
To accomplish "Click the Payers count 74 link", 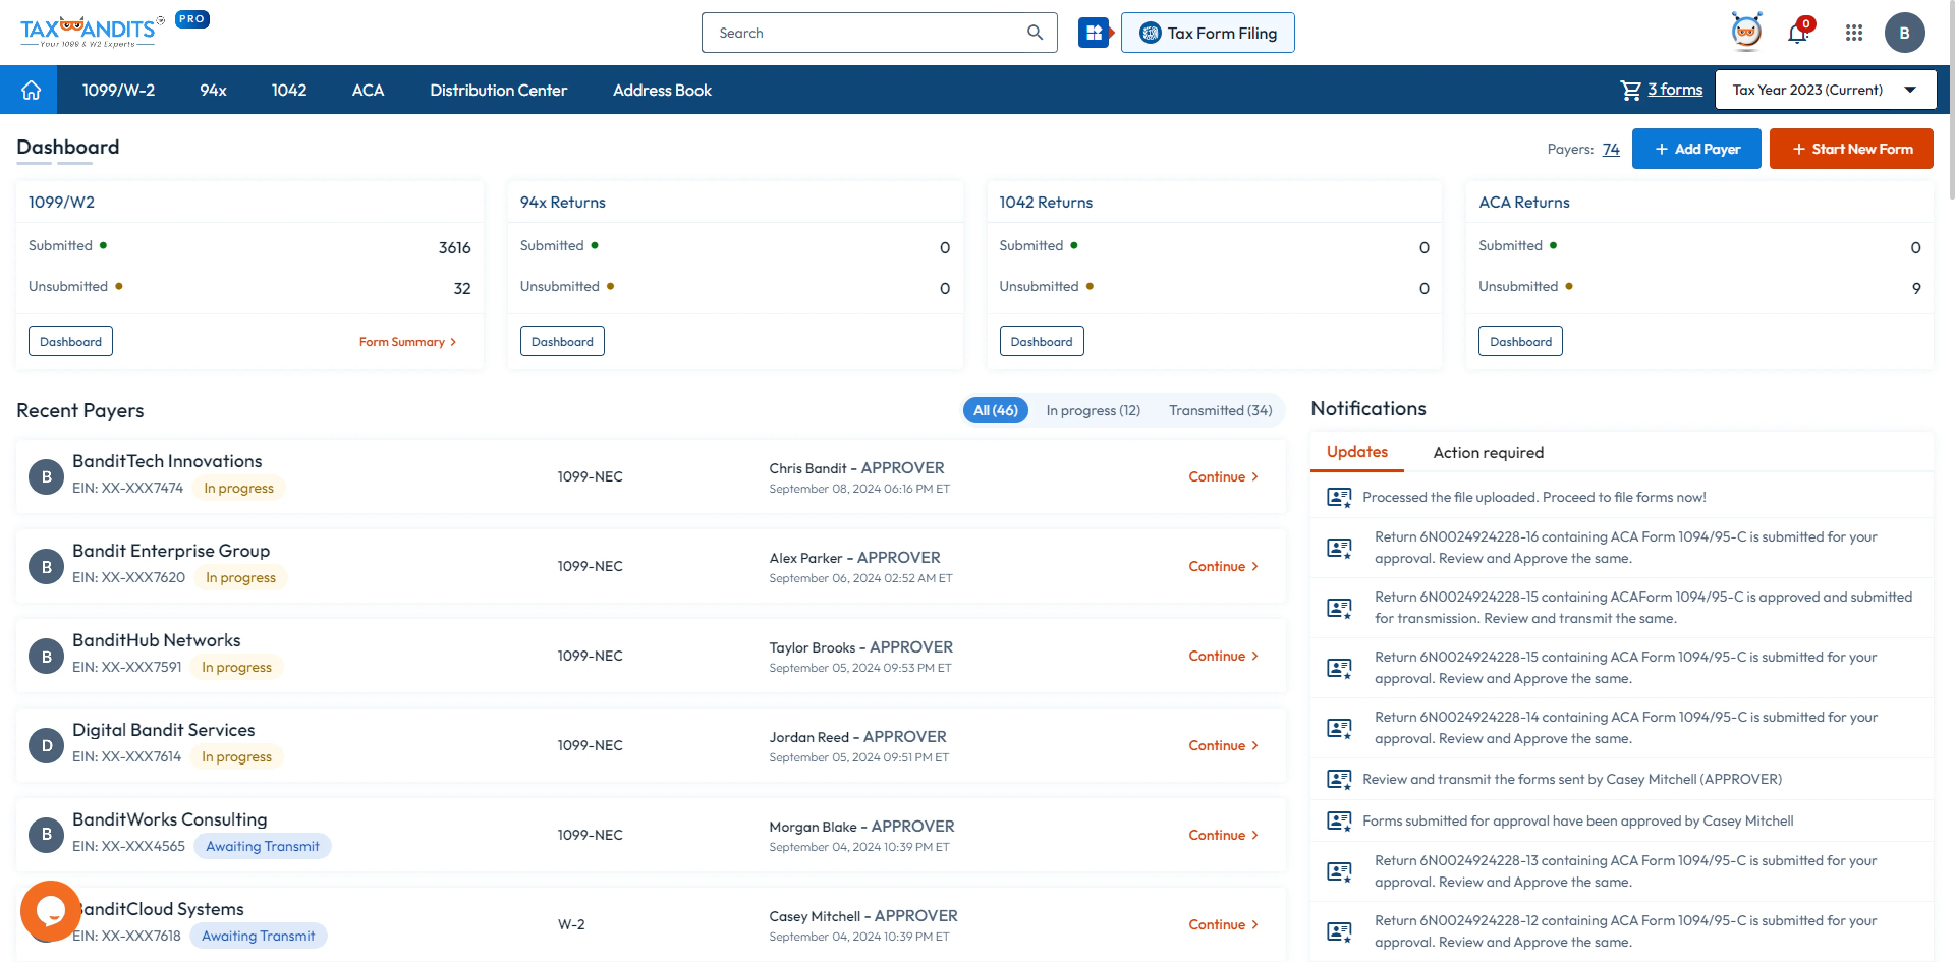I will (1610, 149).
